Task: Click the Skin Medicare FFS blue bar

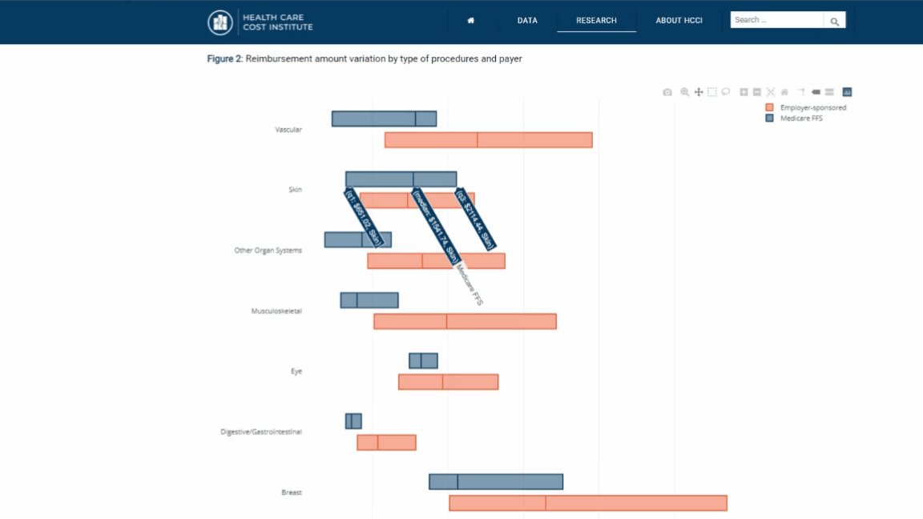Action: [x=401, y=179]
